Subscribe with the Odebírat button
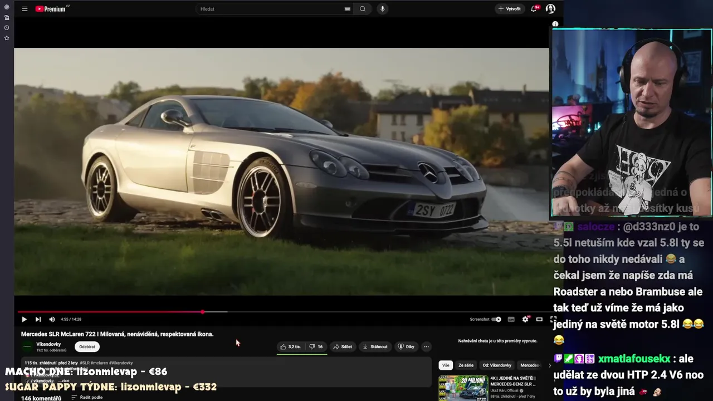The height and width of the screenshot is (401, 713). point(87,346)
